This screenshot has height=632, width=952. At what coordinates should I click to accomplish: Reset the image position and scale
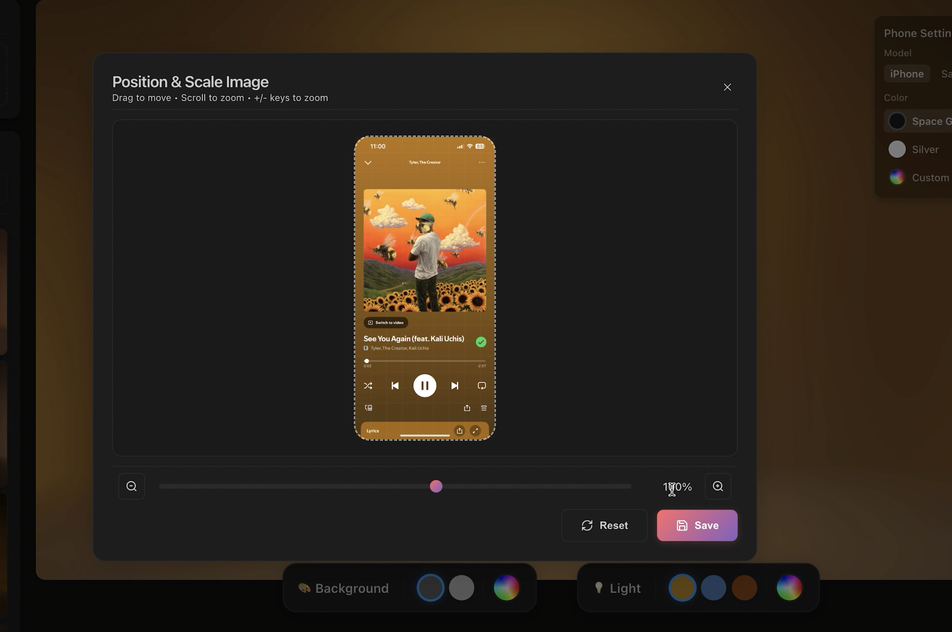[x=604, y=525]
